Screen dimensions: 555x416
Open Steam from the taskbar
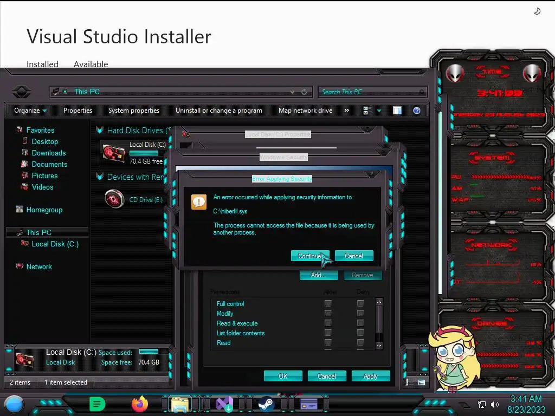click(x=266, y=404)
